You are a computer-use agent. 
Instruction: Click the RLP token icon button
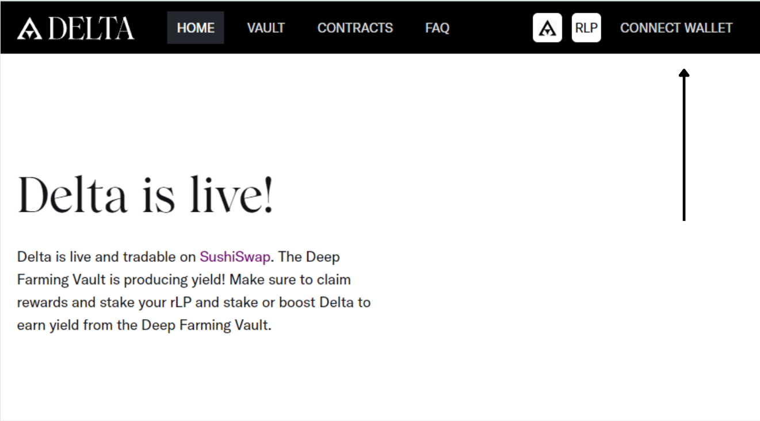586,28
